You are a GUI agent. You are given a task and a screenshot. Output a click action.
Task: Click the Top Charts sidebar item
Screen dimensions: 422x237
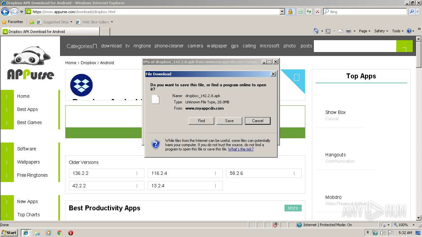(28, 215)
